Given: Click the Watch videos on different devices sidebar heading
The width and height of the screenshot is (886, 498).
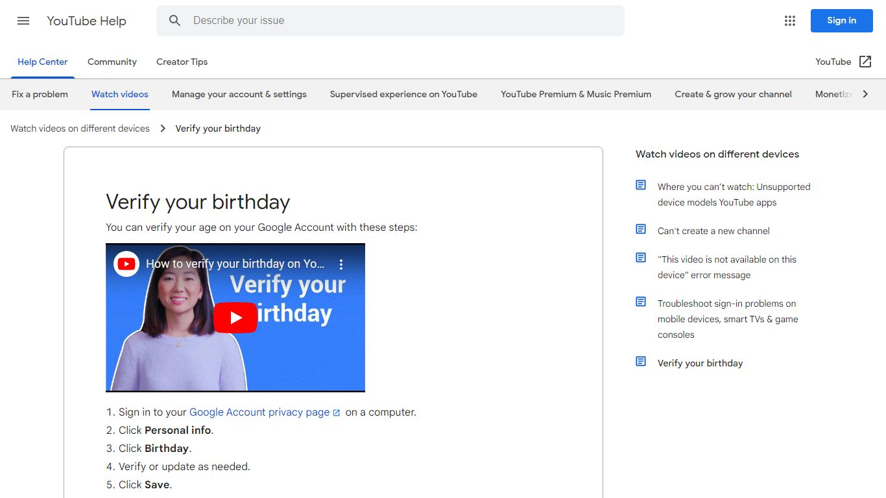Looking at the screenshot, I should click(x=717, y=154).
